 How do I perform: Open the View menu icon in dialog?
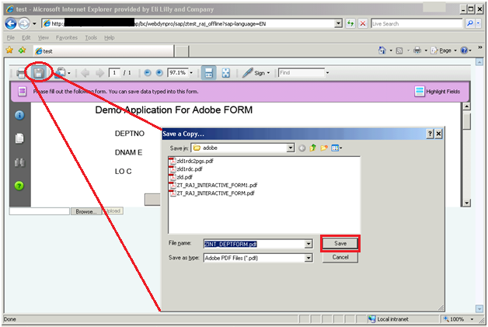(x=336, y=148)
